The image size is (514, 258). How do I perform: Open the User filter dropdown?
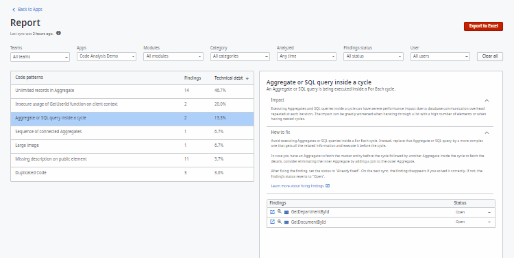[440, 56]
